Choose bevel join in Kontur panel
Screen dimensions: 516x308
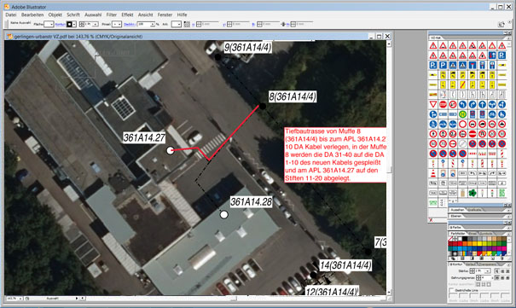(x=507, y=278)
